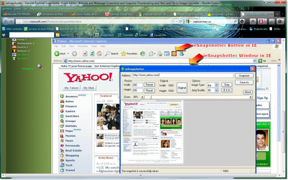Image resolution: width=288 pixels, height=180 pixels.
Task: Click the IE Mail envelope icon
Action: [x=151, y=54]
